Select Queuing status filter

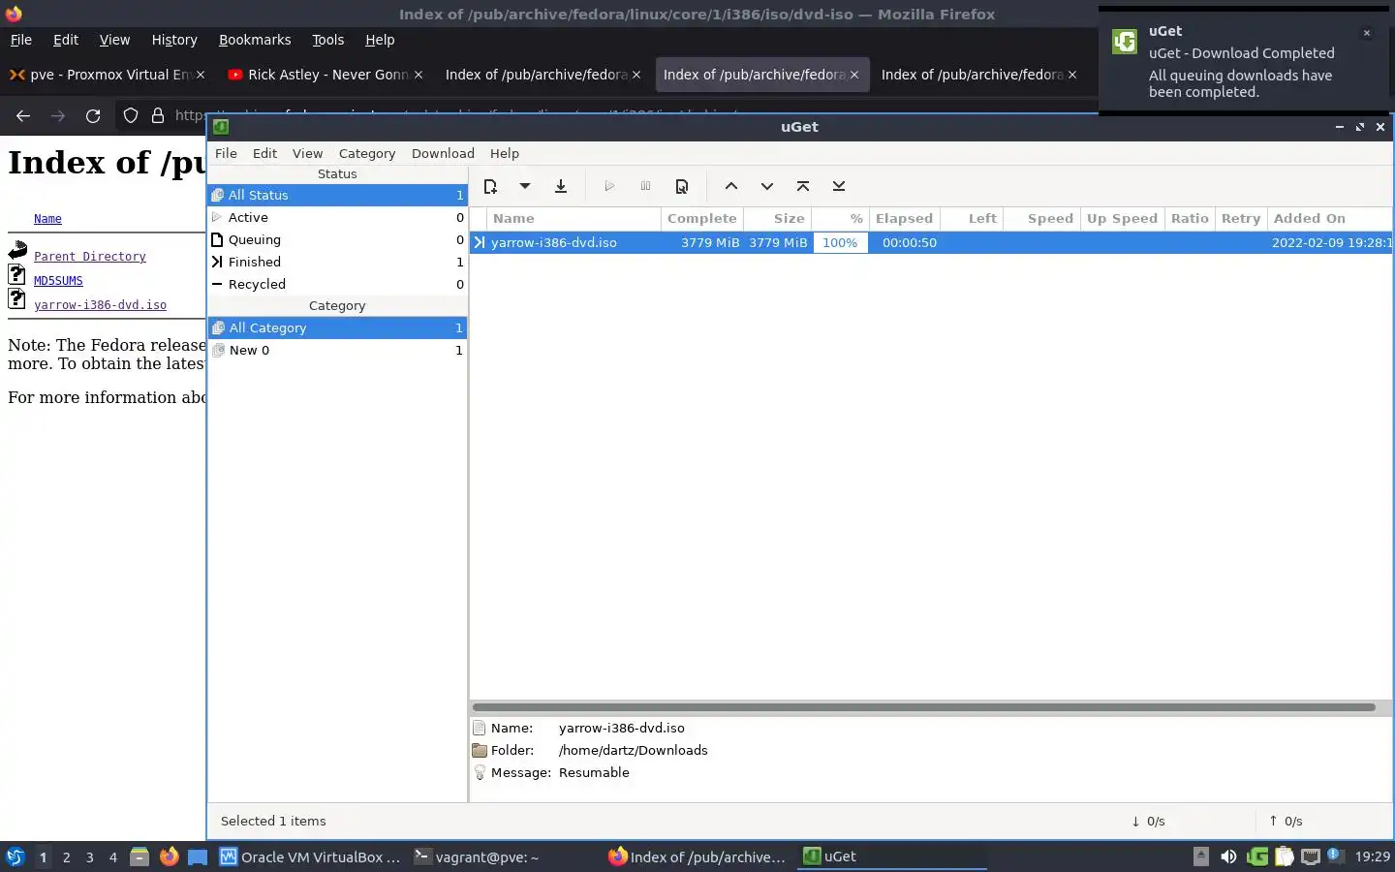coord(337,239)
